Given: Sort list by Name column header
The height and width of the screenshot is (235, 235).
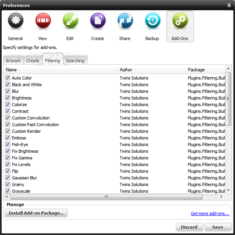Looking at the screenshot, I should pos(60,70).
